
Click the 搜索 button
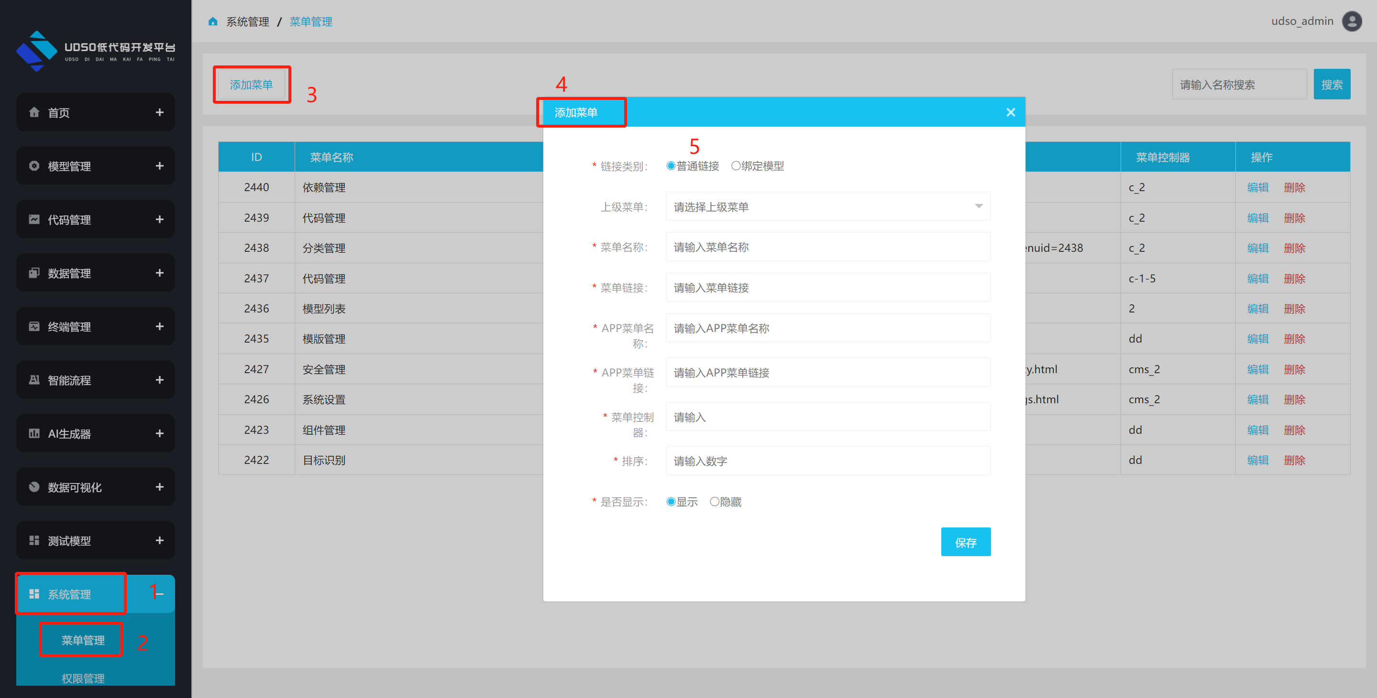coord(1332,85)
